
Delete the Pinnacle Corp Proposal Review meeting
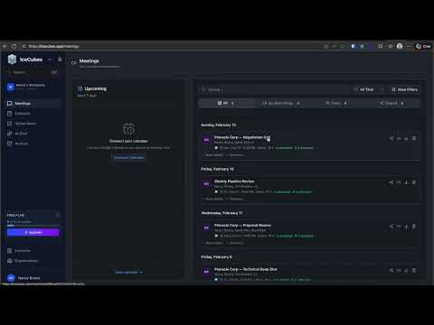coord(414,227)
